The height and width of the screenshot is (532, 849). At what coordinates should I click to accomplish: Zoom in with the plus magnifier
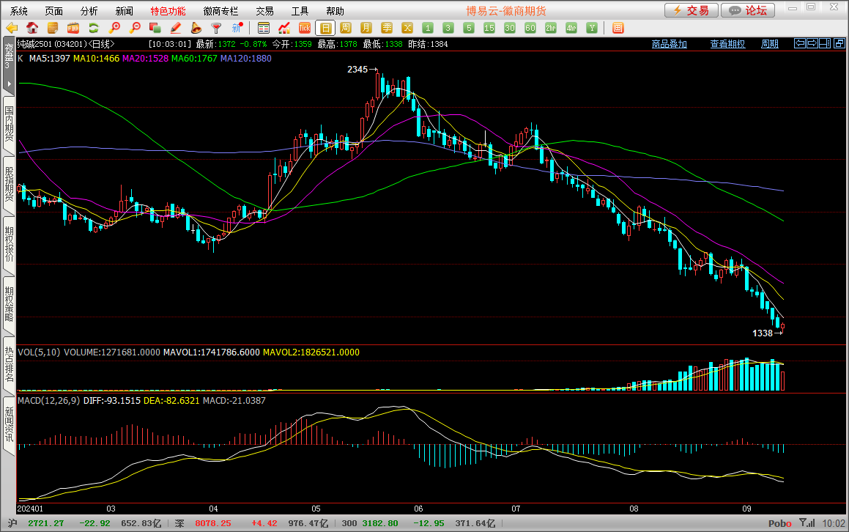(x=114, y=28)
